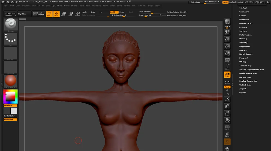Toggle XYZ rotation mode
The height and width of the screenshot is (151, 271).
click(x=227, y=87)
